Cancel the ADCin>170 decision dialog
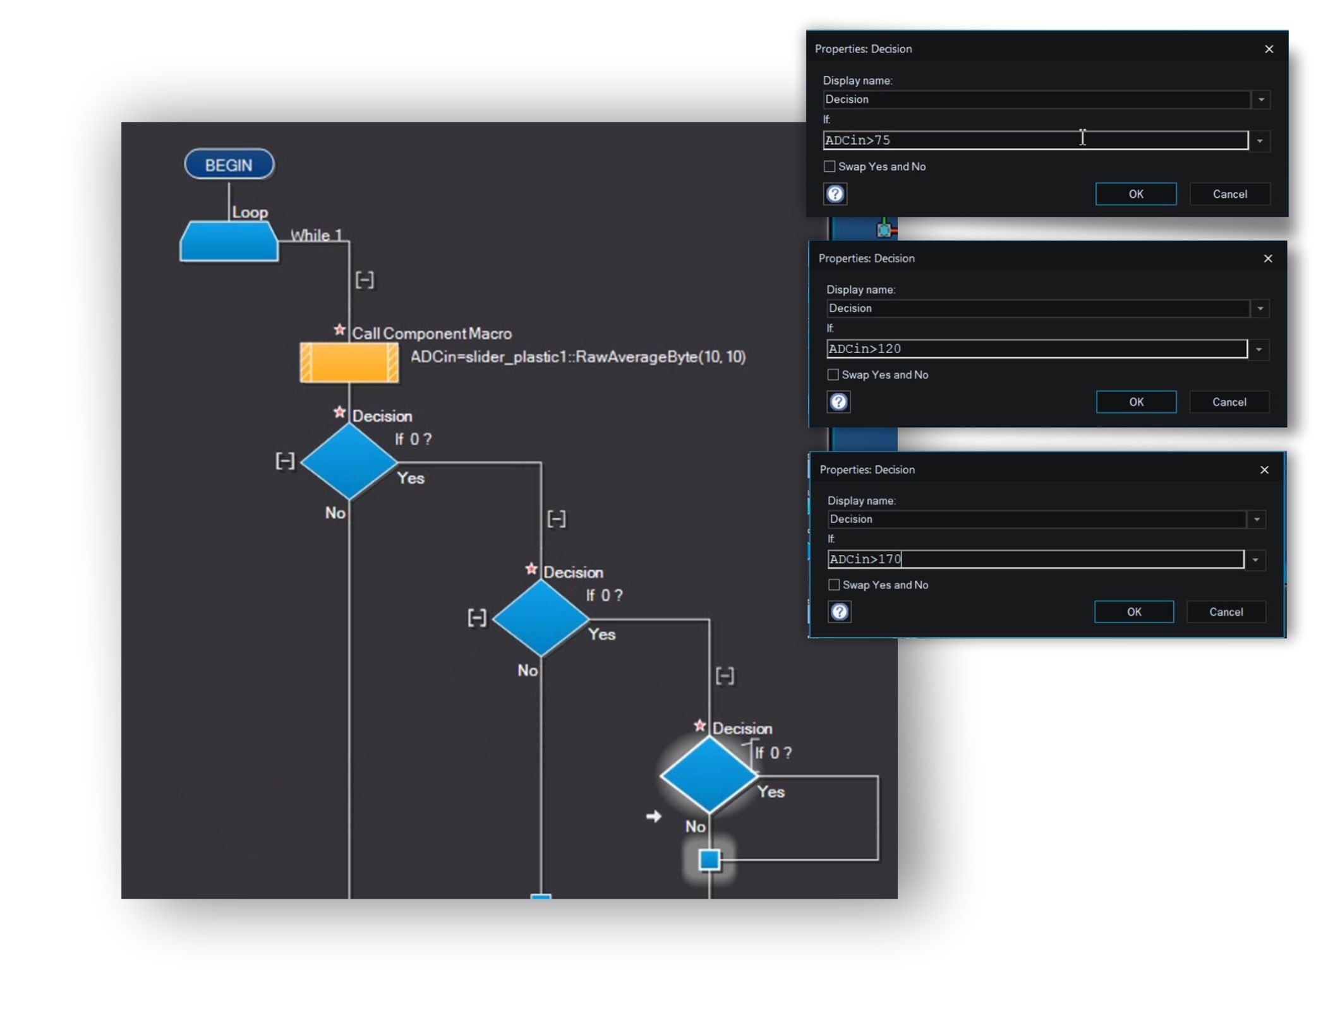1328x1023 pixels. pyautogui.click(x=1225, y=611)
